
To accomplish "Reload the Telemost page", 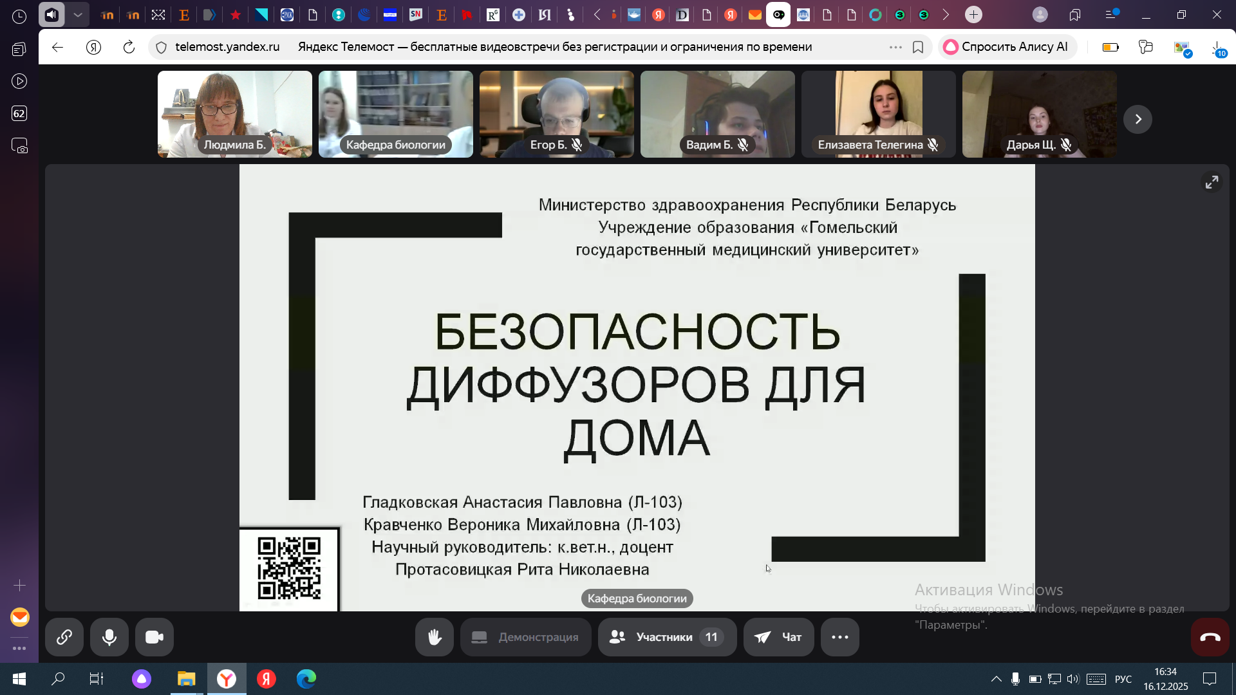I will 129,47.
